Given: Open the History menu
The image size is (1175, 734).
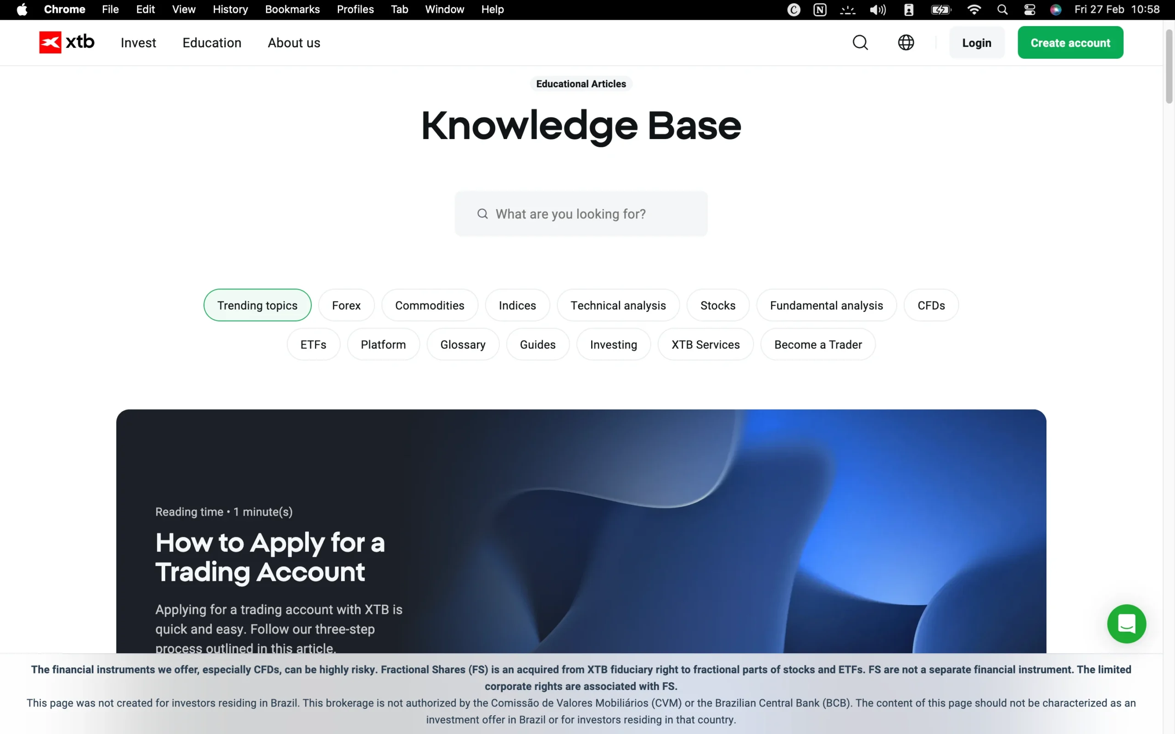Looking at the screenshot, I should [x=229, y=9].
